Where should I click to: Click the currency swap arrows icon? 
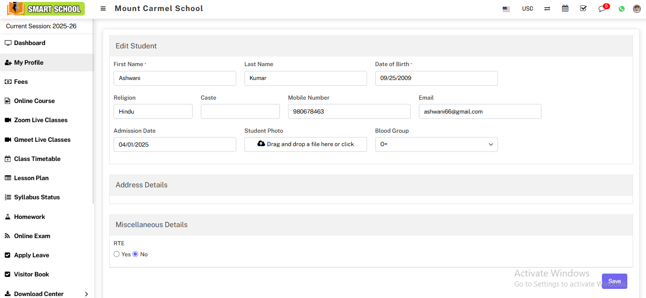[547, 8]
